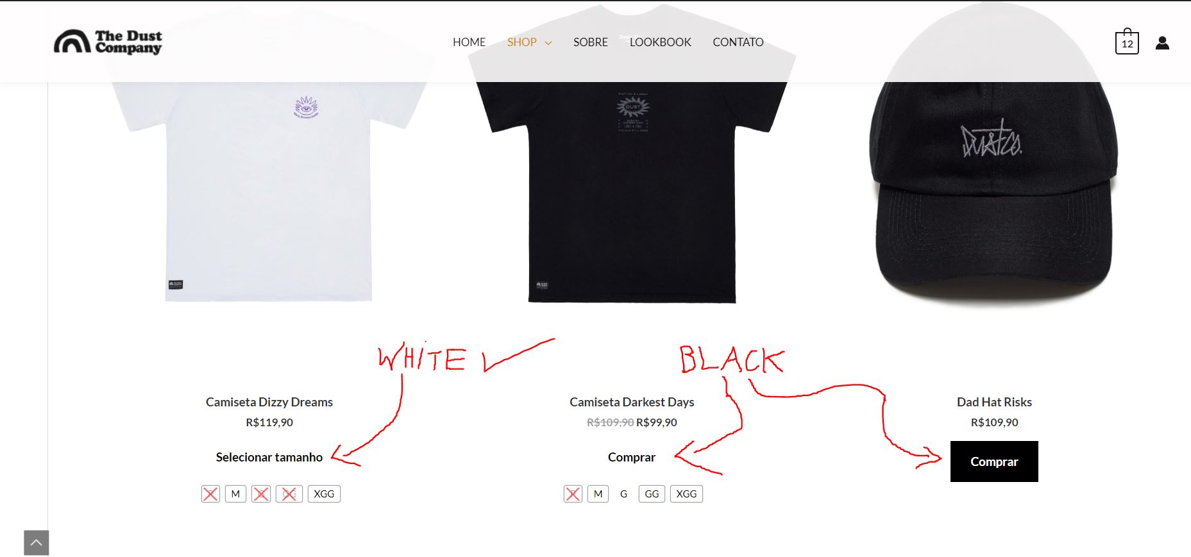Screen dimensions: 1191x557
Task: Open the user account icon
Action: click(x=1162, y=43)
